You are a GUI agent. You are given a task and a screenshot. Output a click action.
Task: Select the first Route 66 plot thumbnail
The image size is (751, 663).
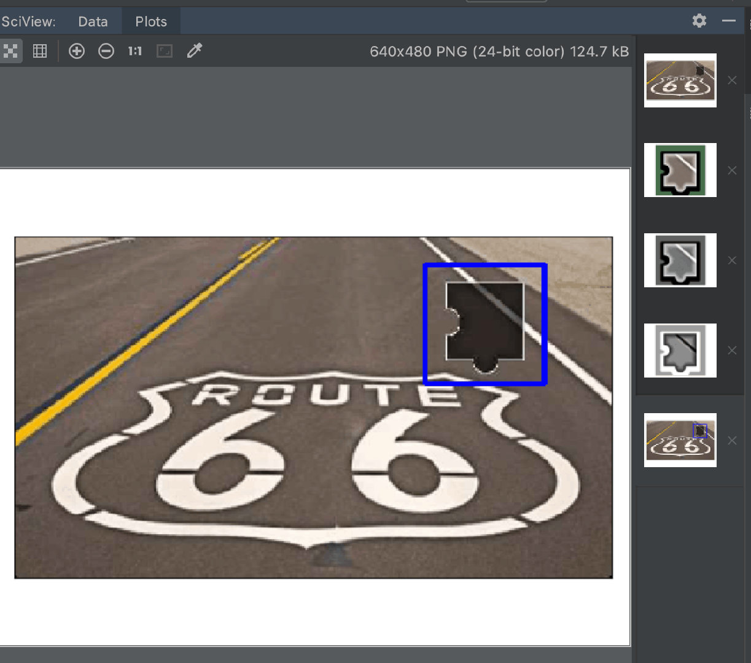click(x=680, y=80)
